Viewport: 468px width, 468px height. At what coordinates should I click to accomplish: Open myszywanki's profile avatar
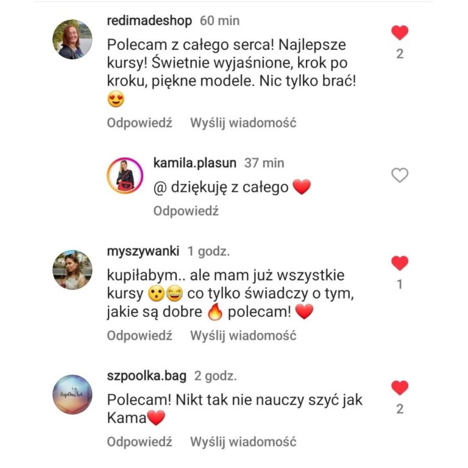pos(73,270)
